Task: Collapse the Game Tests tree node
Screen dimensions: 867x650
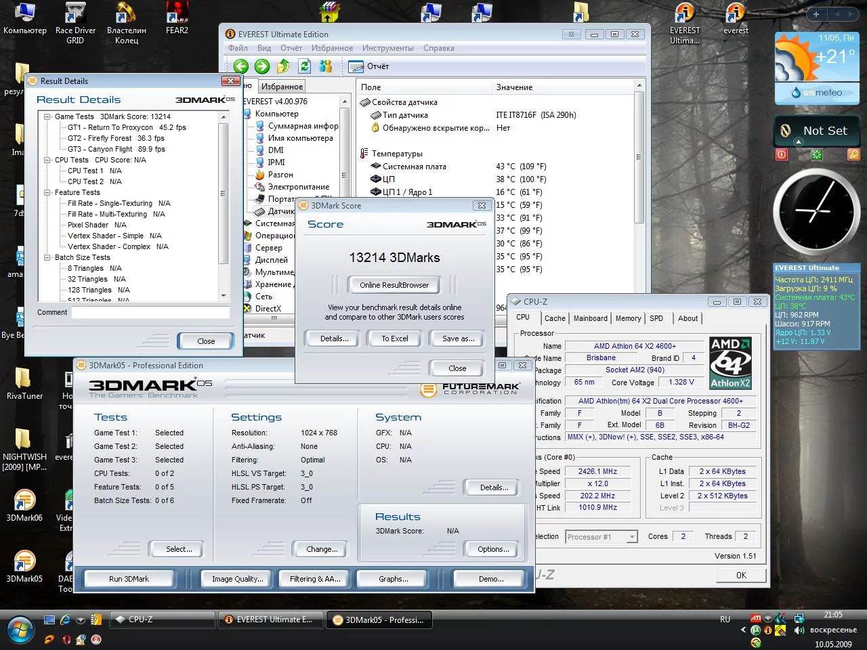Action: click(x=47, y=116)
